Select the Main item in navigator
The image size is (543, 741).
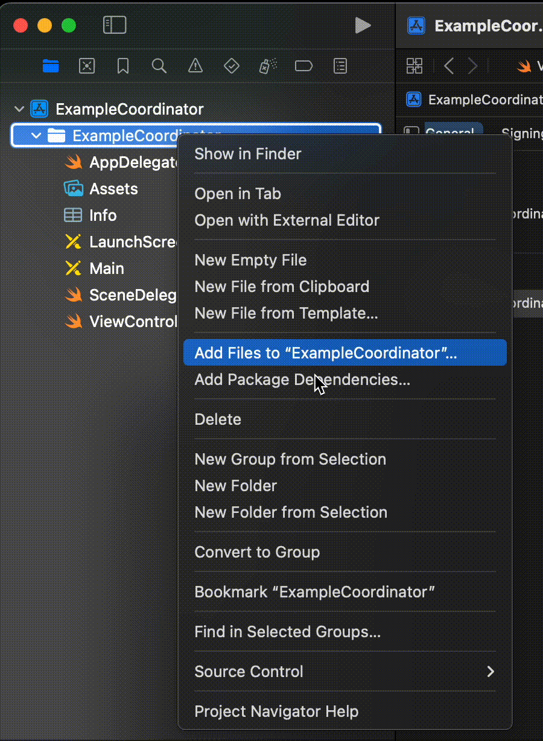[x=107, y=269]
